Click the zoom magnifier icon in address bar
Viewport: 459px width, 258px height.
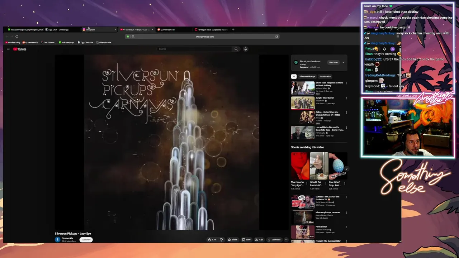point(133,37)
